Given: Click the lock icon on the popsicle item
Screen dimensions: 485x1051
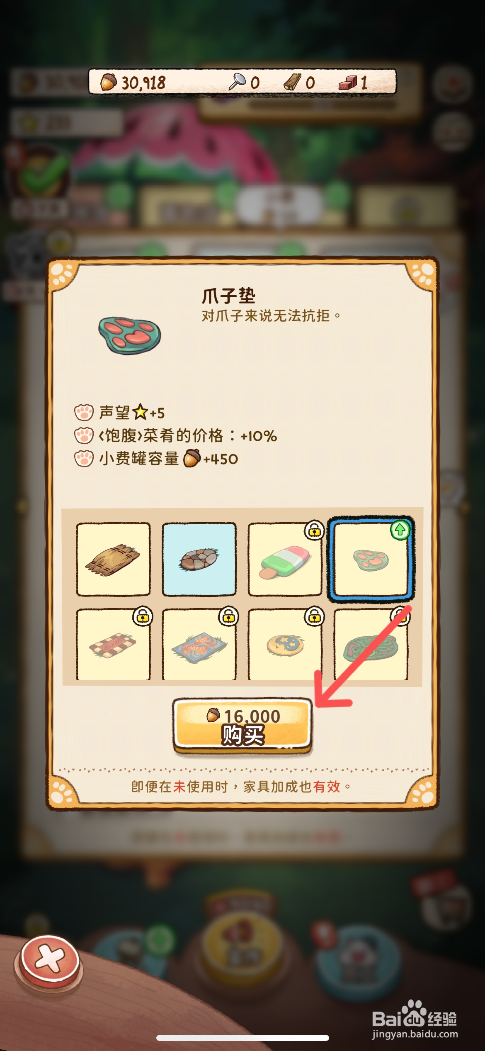Looking at the screenshot, I should [315, 530].
